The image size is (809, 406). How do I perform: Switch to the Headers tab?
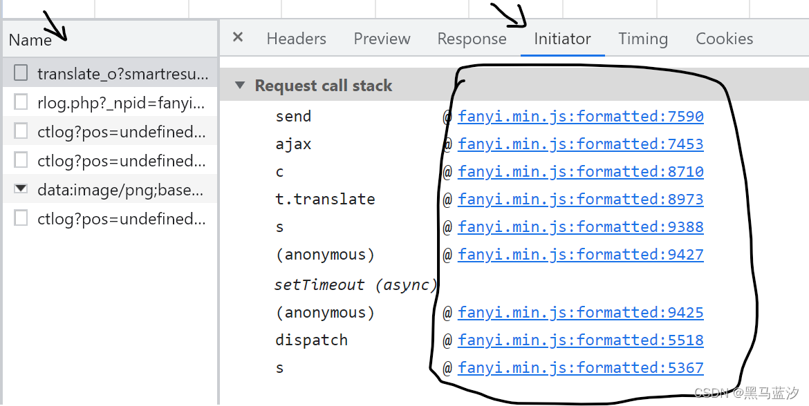pos(296,39)
